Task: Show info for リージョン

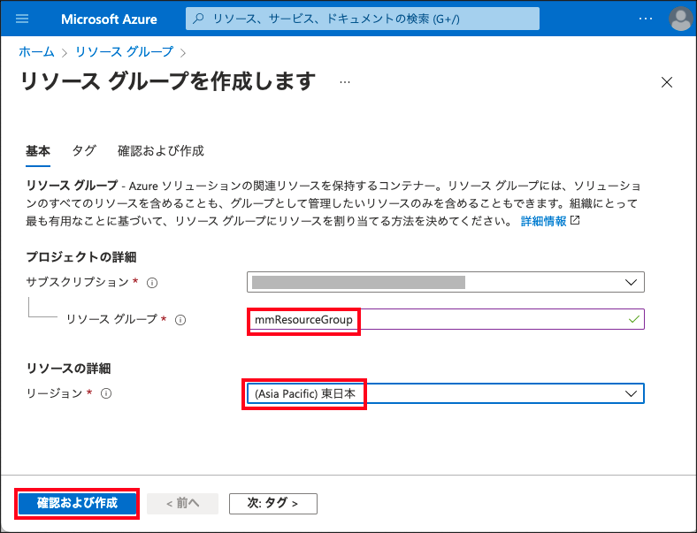Action: tap(106, 393)
